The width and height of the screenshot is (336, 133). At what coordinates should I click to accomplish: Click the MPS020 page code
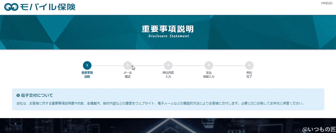pos(326,3)
